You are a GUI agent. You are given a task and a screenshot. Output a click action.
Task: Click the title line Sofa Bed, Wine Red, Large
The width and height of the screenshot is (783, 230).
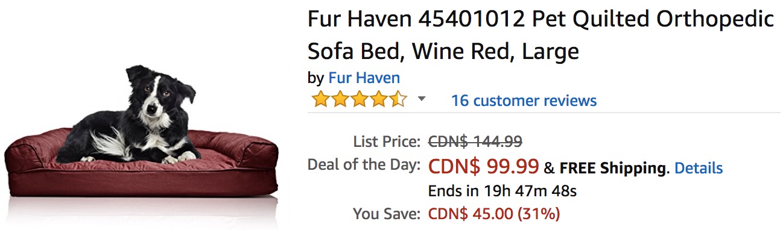[x=443, y=51]
